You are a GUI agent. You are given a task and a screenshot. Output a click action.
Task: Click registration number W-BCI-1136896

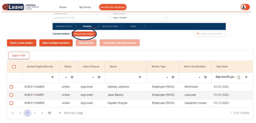[x=34, y=103]
